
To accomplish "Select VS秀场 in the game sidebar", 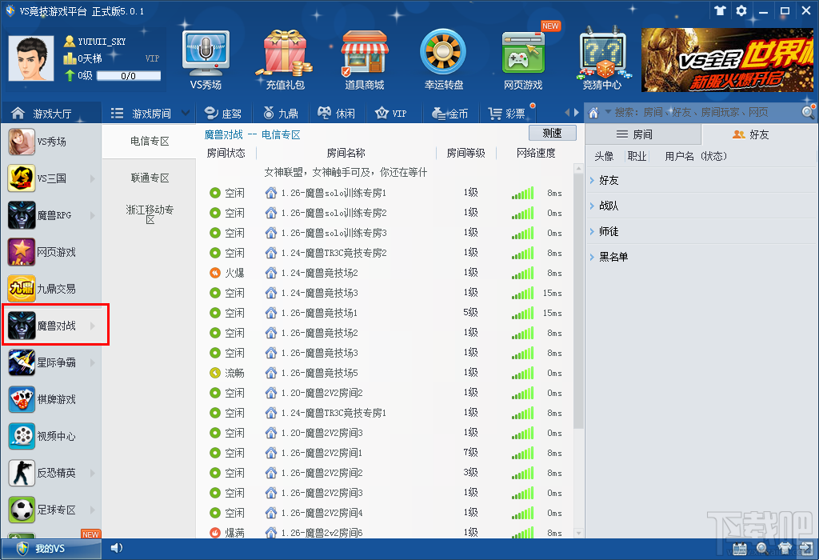I will [52, 142].
